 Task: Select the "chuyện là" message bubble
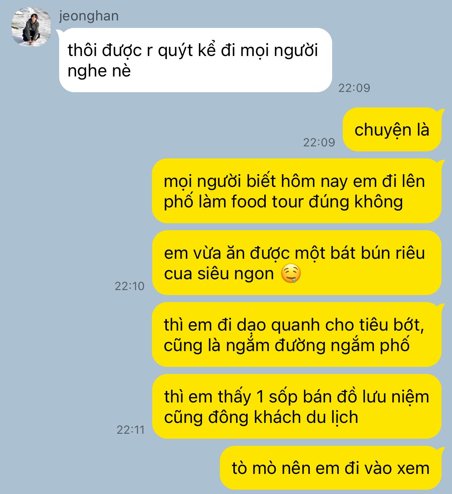392,129
